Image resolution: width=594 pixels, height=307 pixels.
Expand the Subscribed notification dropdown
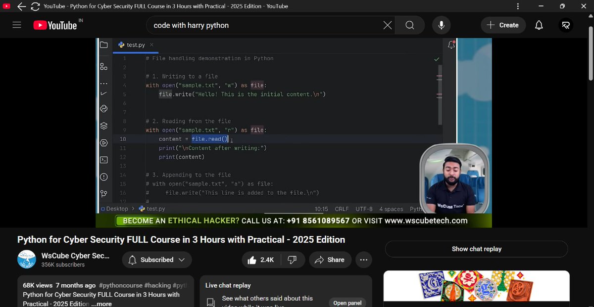[x=157, y=260]
